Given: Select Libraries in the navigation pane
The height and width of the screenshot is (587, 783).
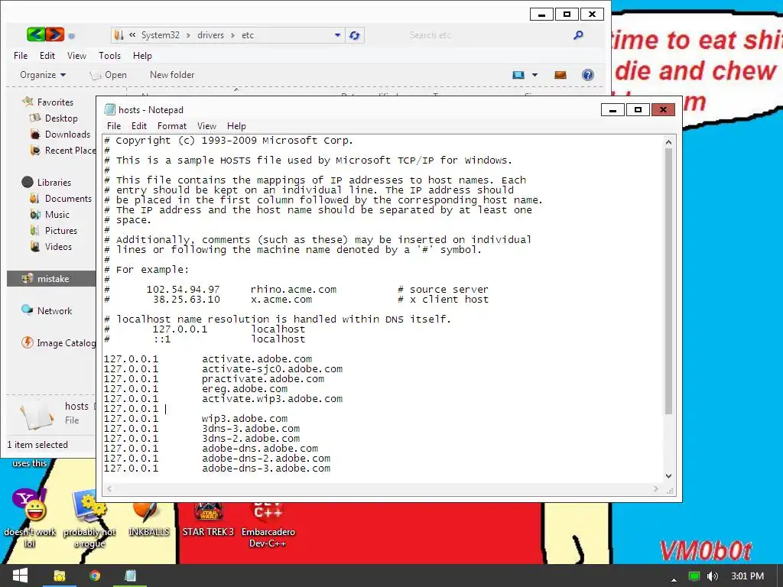Looking at the screenshot, I should tap(47, 182).
